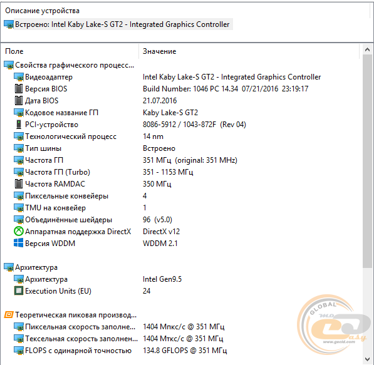Click the Частота RAMDAC chip icon
This screenshot has height=365, width=374.
[x=19, y=184]
